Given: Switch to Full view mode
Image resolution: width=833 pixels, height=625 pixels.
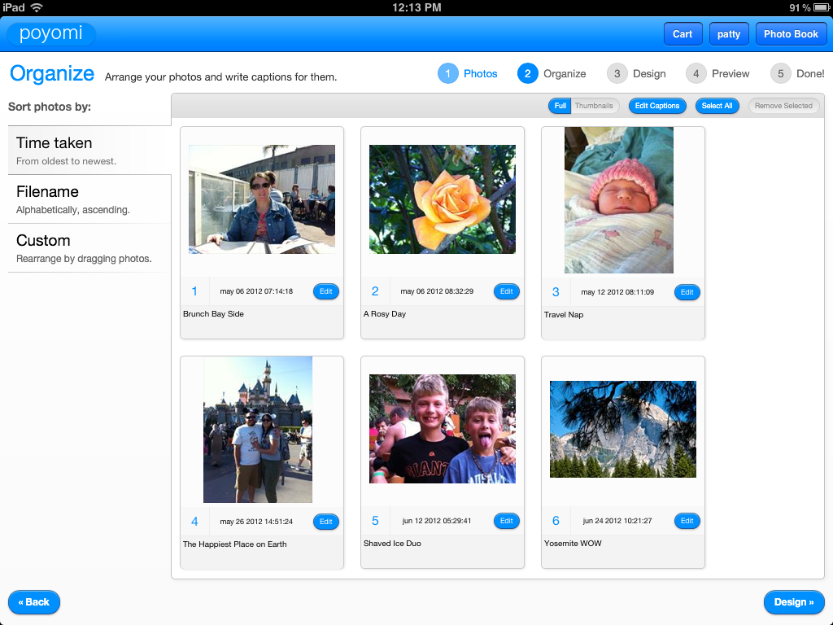Looking at the screenshot, I should (560, 106).
